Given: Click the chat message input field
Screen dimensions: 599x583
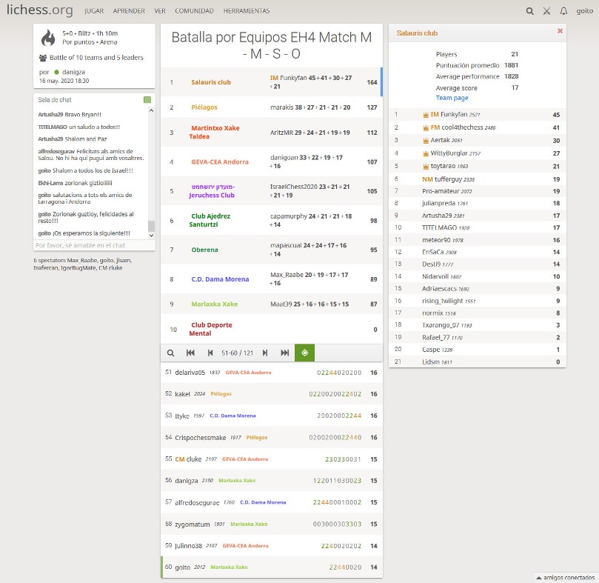Looking at the screenshot, I should point(90,245).
